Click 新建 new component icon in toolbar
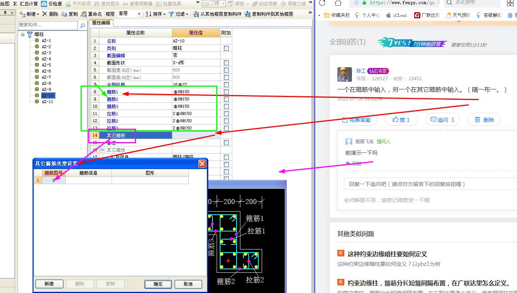The image size is (517, 293). [22, 14]
